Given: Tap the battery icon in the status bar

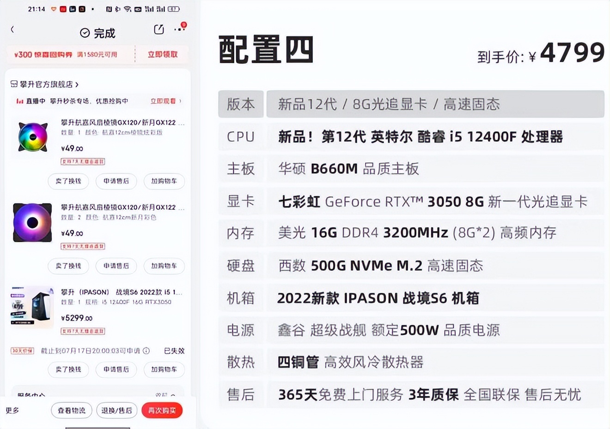Looking at the screenshot, I should [x=173, y=8].
